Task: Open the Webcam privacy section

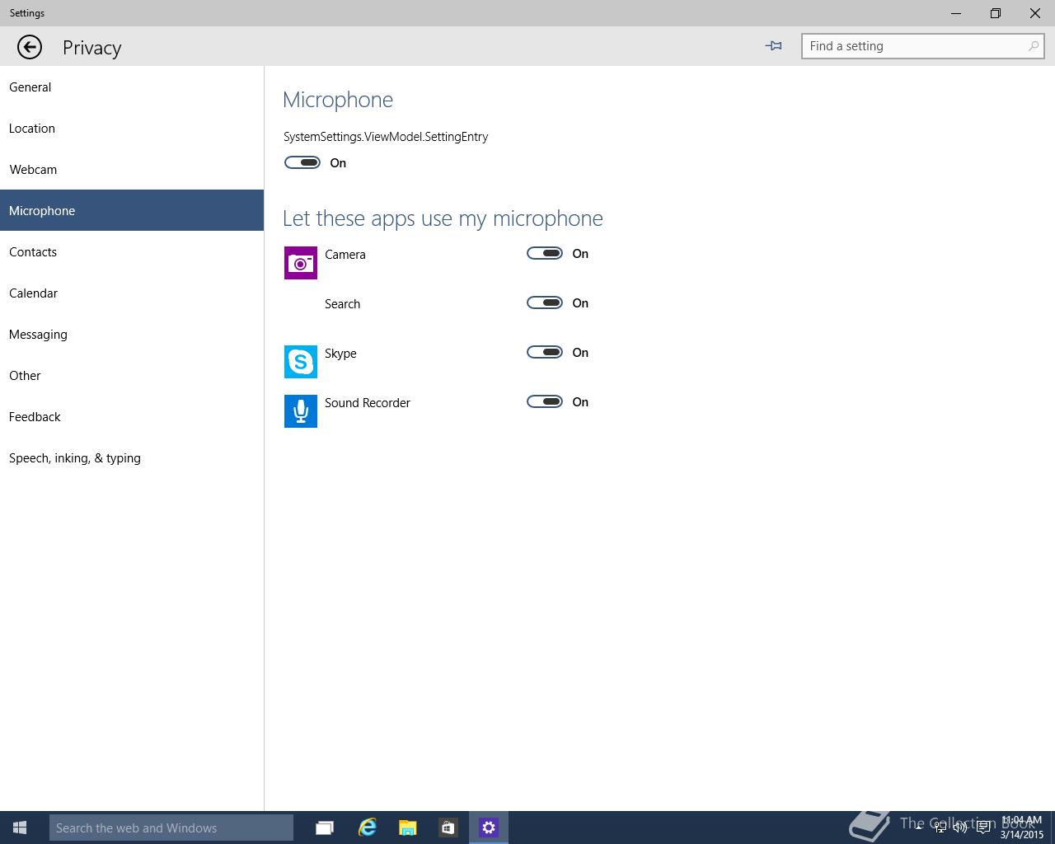Action: tap(132, 169)
